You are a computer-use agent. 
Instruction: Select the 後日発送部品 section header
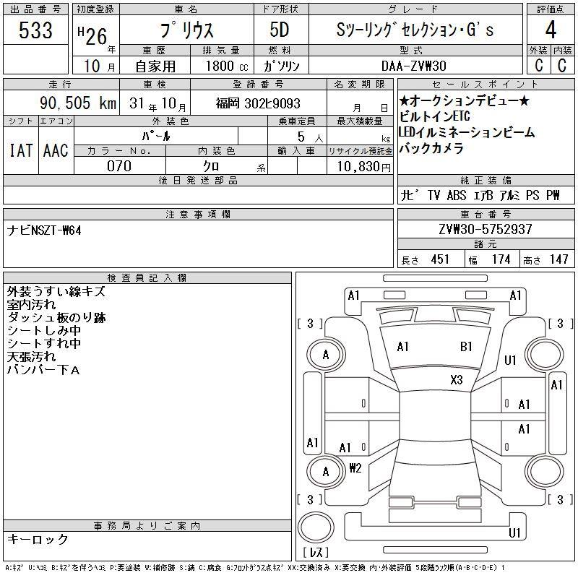click(198, 180)
